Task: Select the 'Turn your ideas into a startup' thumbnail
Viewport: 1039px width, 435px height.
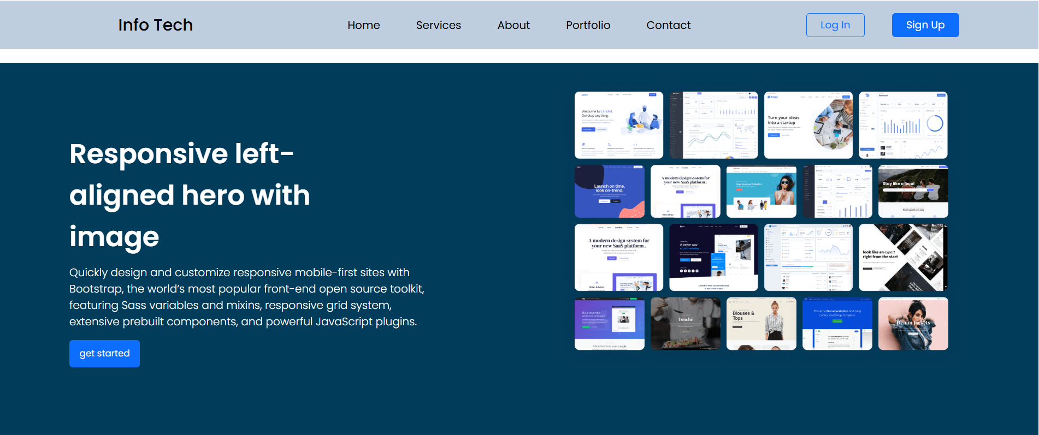Action: coord(808,125)
